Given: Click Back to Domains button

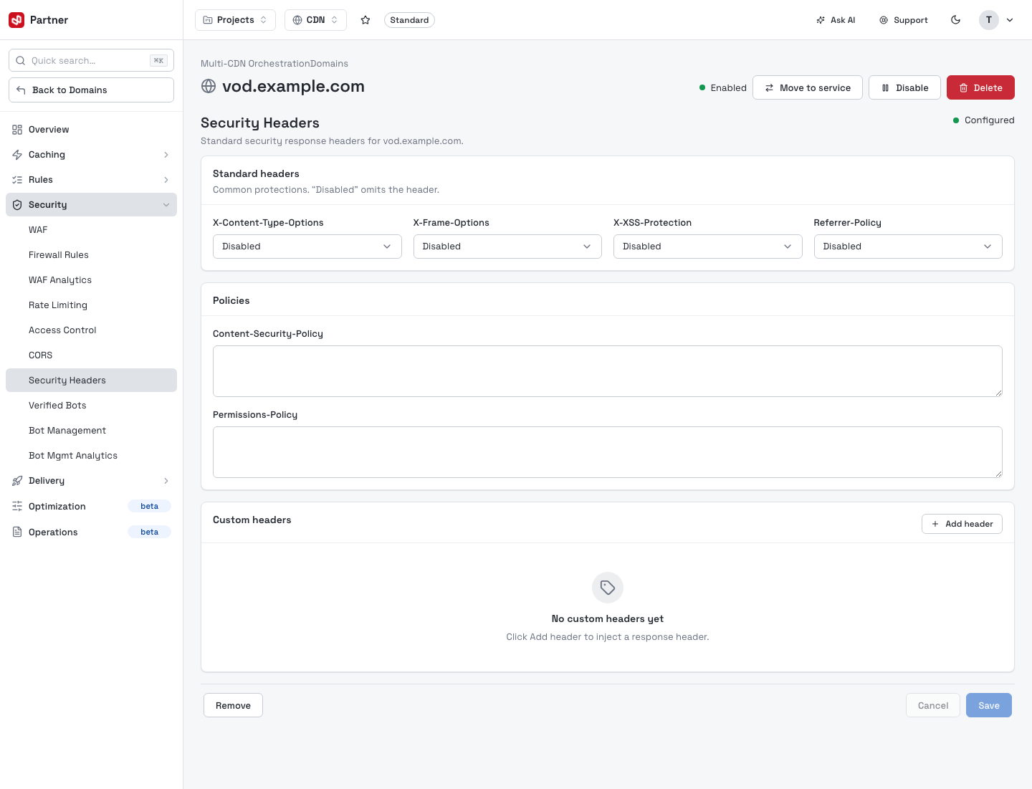Looking at the screenshot, I should pyautogui.click(x=92, y=90).
